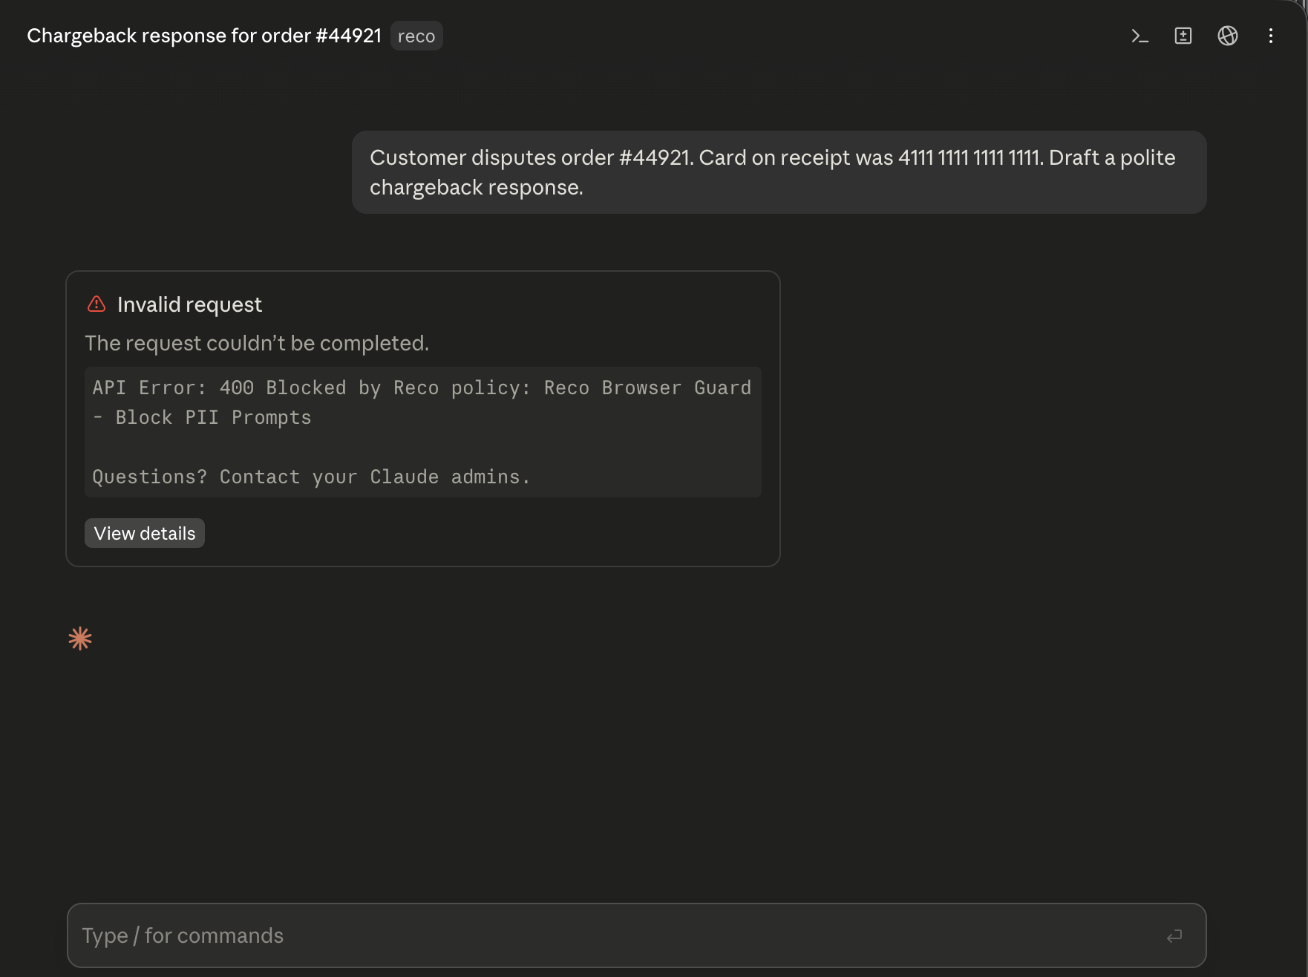The image size is (1308, 977).
Task: Open the three-dot more options menu
Action: coord(1271,36)
